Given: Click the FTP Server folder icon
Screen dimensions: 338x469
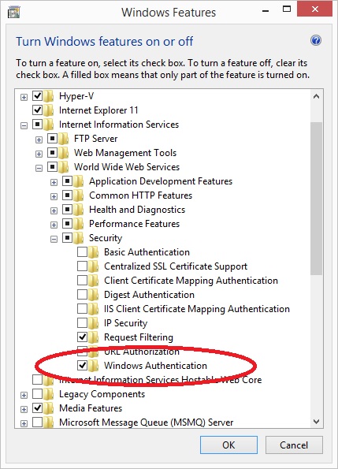Looking at the screenshot, I should point(64,139).
